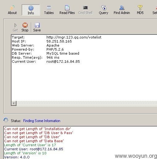This screenshot has height=159, width=157.
Task: Click the Target URL line
Action: pyautogui.click(x=57, y=37)
